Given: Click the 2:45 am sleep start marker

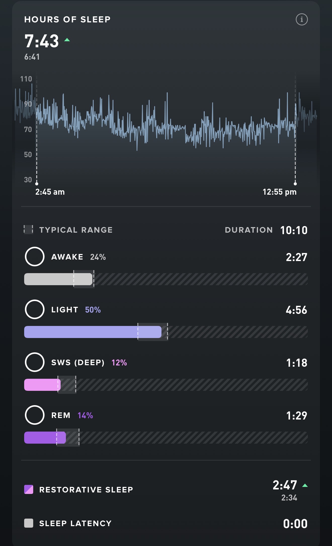Looking at the screenshot, I should pos(37,184).
